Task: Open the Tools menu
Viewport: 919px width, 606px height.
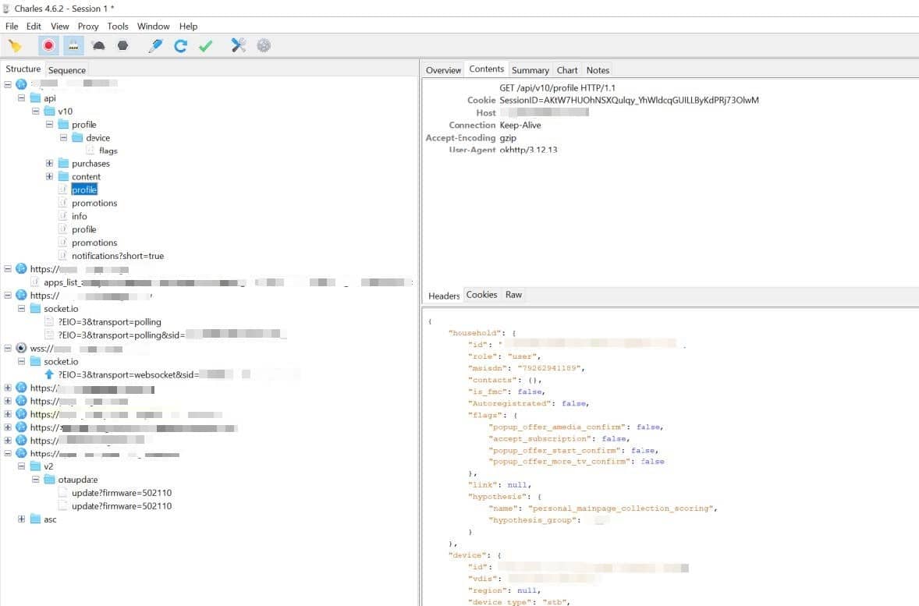Action: click(118, 27)
